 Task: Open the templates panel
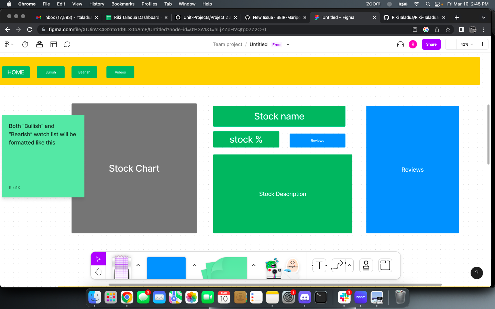[53, 44]
